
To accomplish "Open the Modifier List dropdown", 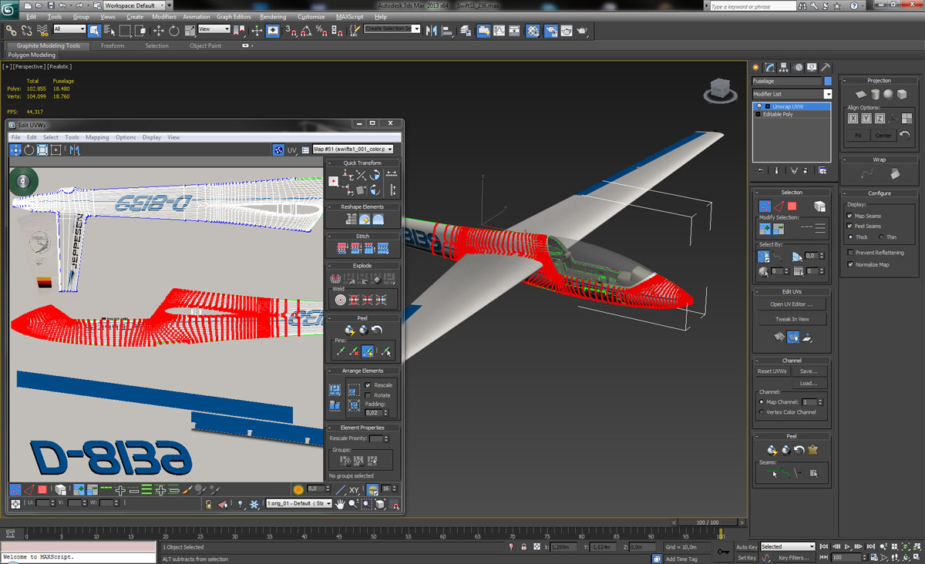I will (827, 94).
